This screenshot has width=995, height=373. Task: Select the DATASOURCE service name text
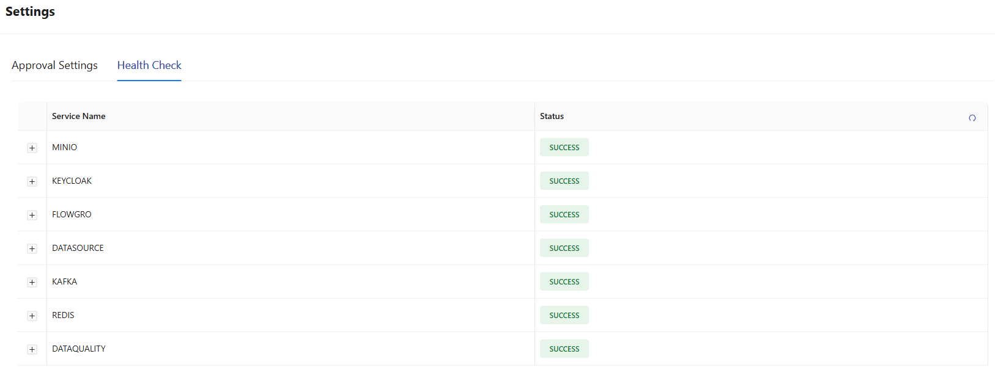tap(78, 248)
